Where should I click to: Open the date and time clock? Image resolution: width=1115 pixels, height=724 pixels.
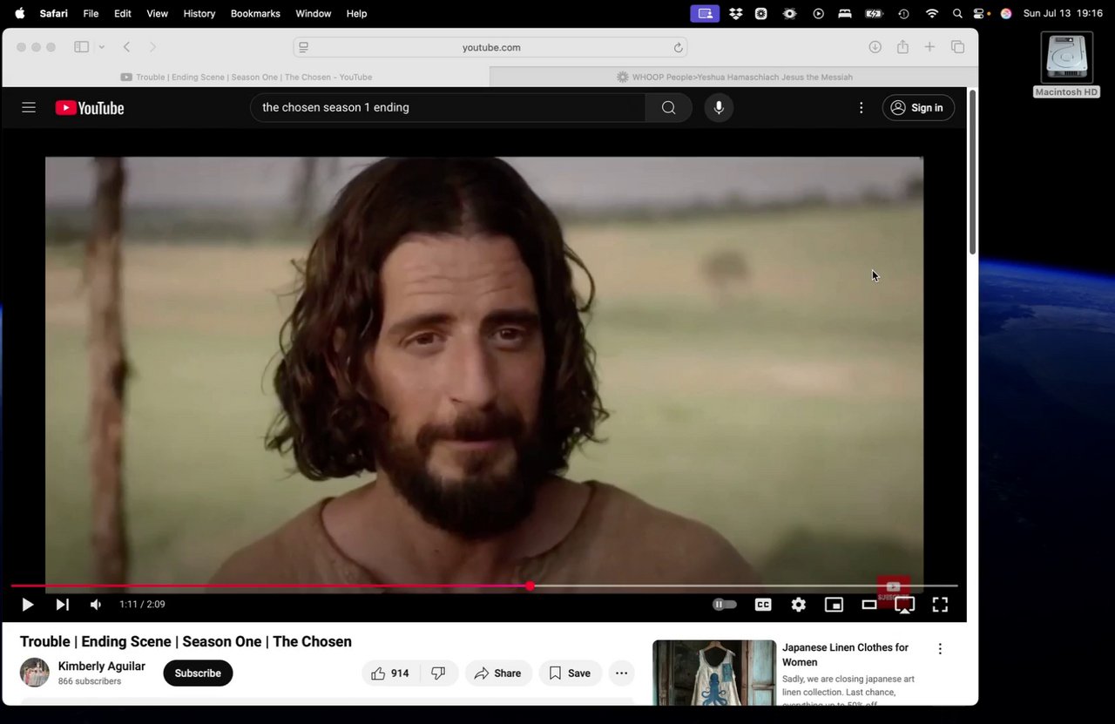click(1063, 13)
